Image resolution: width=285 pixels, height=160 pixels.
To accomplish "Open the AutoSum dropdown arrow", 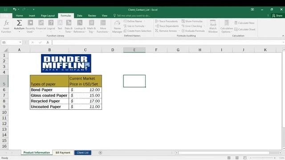I will pos(19,32).
